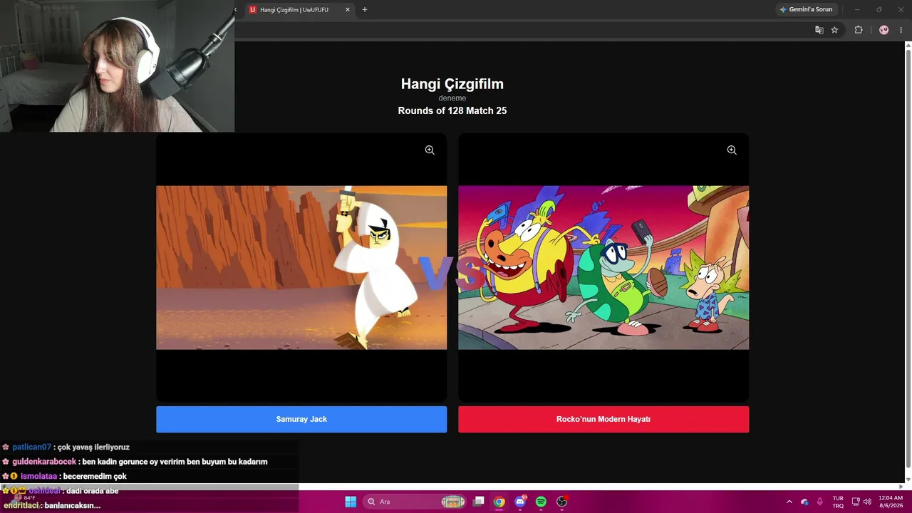Open Discord from the taskbar
The image size is (912, 513).
(x=520, y=502)
